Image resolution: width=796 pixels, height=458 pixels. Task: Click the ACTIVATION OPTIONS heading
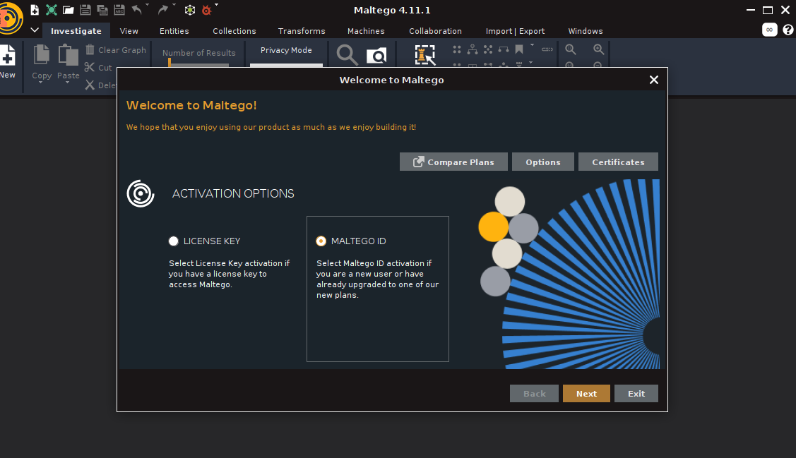pyautogui.click(x=233, y=193)
